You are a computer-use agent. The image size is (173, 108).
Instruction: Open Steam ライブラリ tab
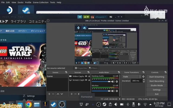click(x=18, y=21)
